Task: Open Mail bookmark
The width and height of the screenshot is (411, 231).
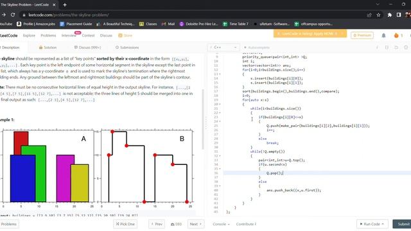Action: (168, 24)
